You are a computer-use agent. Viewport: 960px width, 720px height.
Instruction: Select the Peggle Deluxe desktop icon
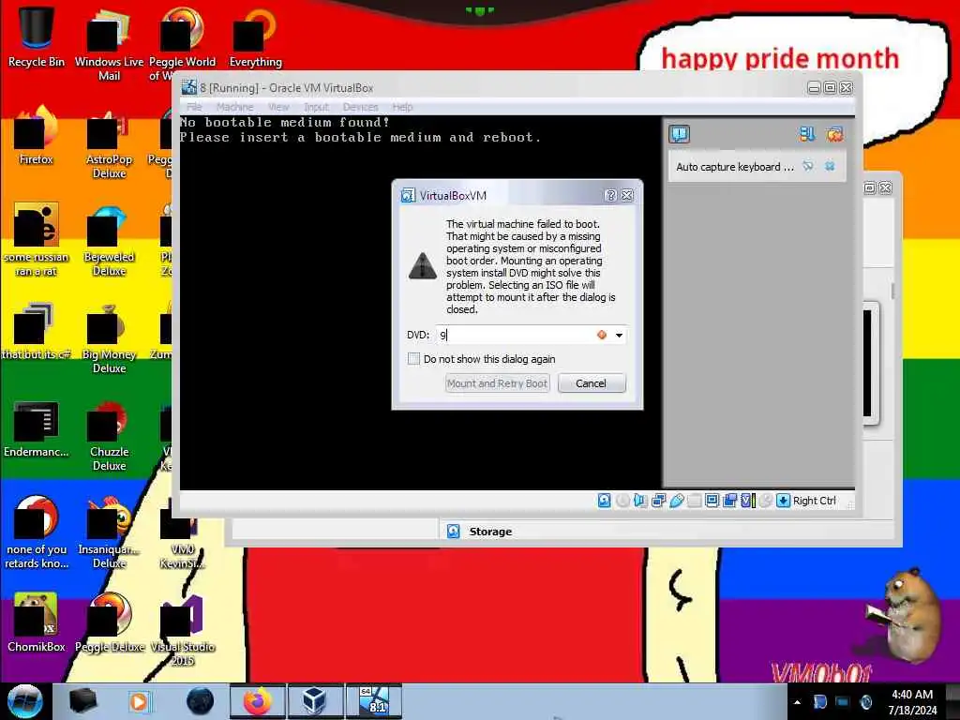(x=109, y=622)
